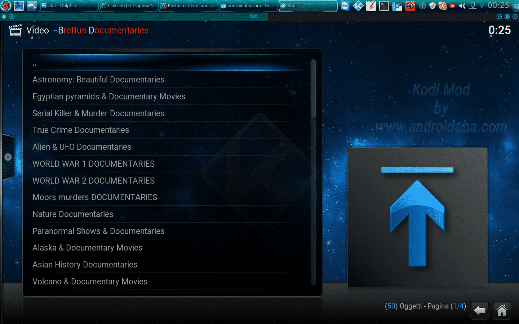The height and width of the screenshot is (324, 519).
Task: Expand hidden system tray icons arrow
Action: (482, 6)
